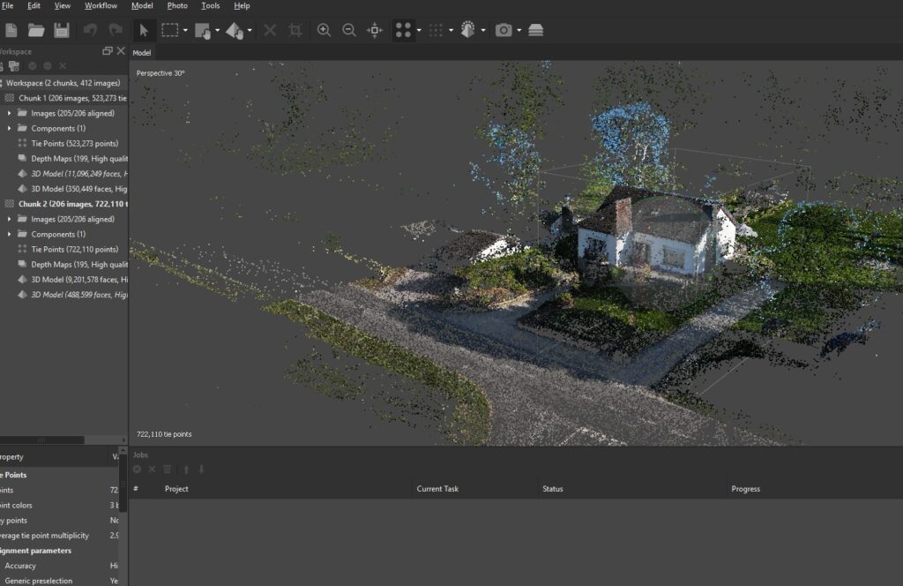The image size is (903, 586).
Task: Toggle the dotted point cloud view button
Action: 436,30
